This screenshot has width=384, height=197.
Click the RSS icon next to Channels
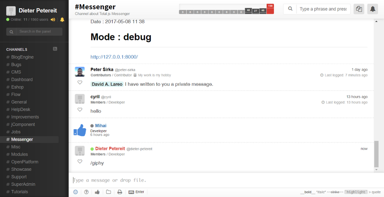[x=55, y=49]
